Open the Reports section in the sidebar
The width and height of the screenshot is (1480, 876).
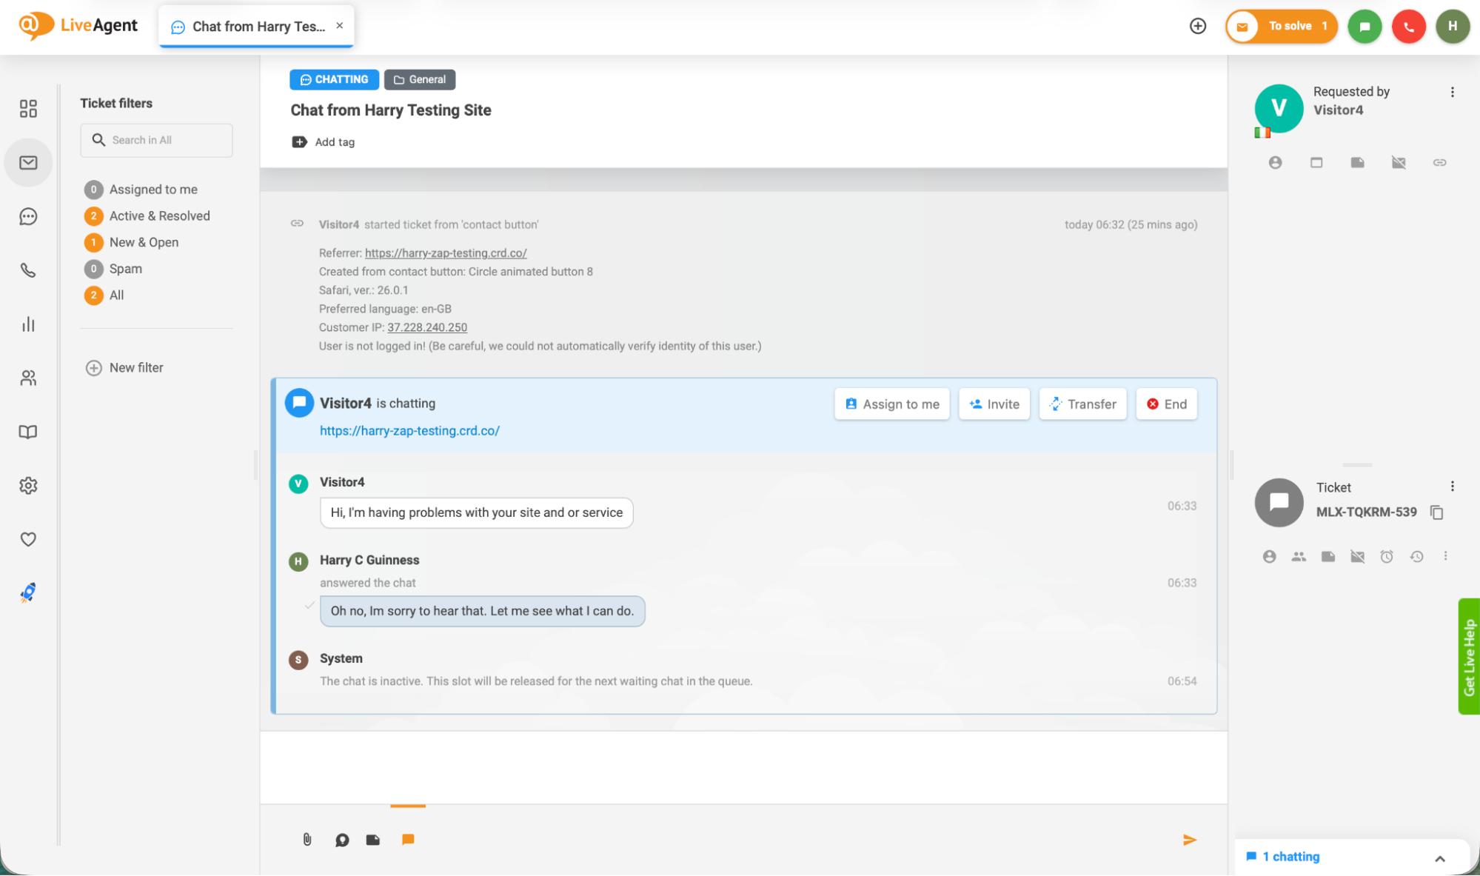coord(28,324)
